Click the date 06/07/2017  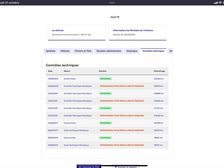53,130
